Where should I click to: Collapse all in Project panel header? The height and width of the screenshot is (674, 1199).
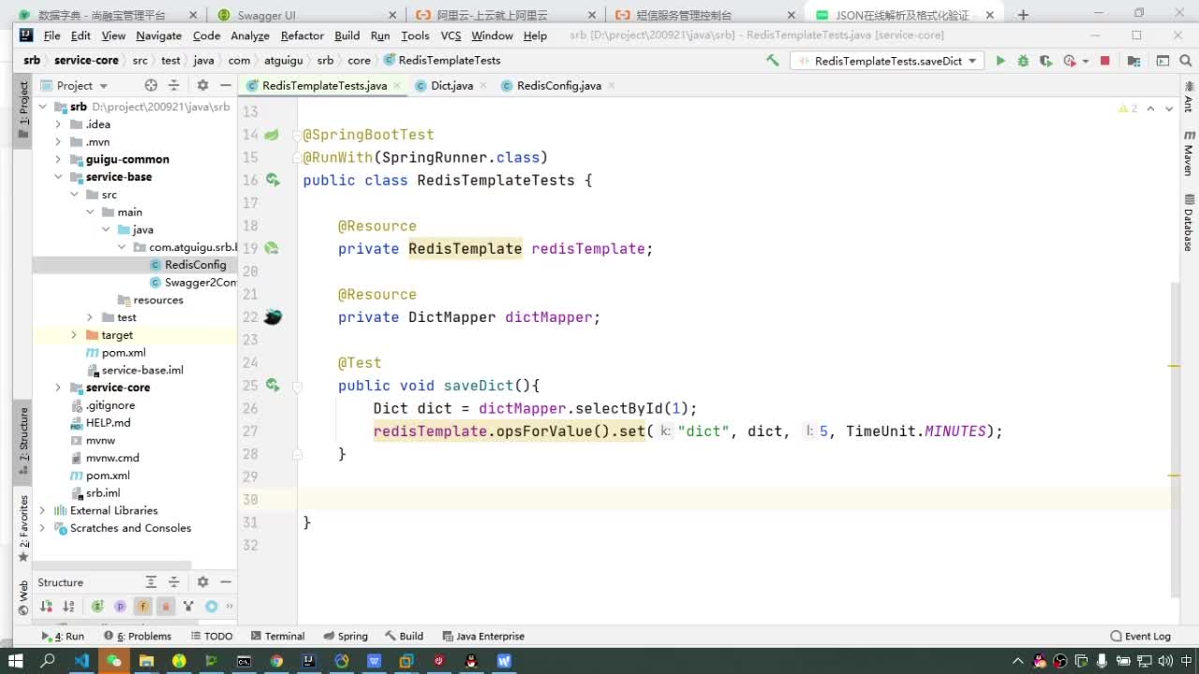(174, 85)
